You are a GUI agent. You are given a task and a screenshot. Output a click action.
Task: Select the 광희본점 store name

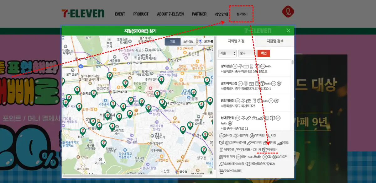tap(226, 66)
